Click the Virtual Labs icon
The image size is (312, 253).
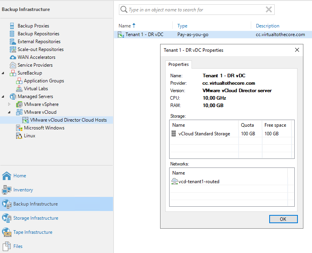tap(19, 89)
